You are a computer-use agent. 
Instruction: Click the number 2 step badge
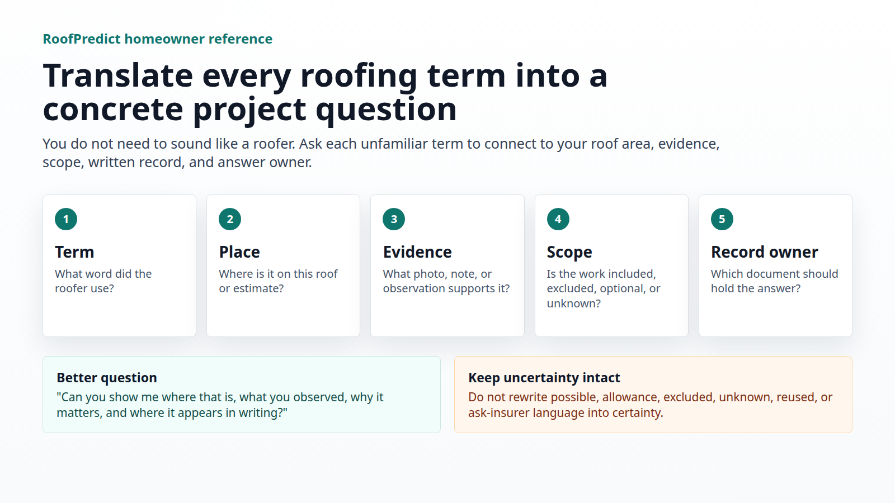click(230, 219)
